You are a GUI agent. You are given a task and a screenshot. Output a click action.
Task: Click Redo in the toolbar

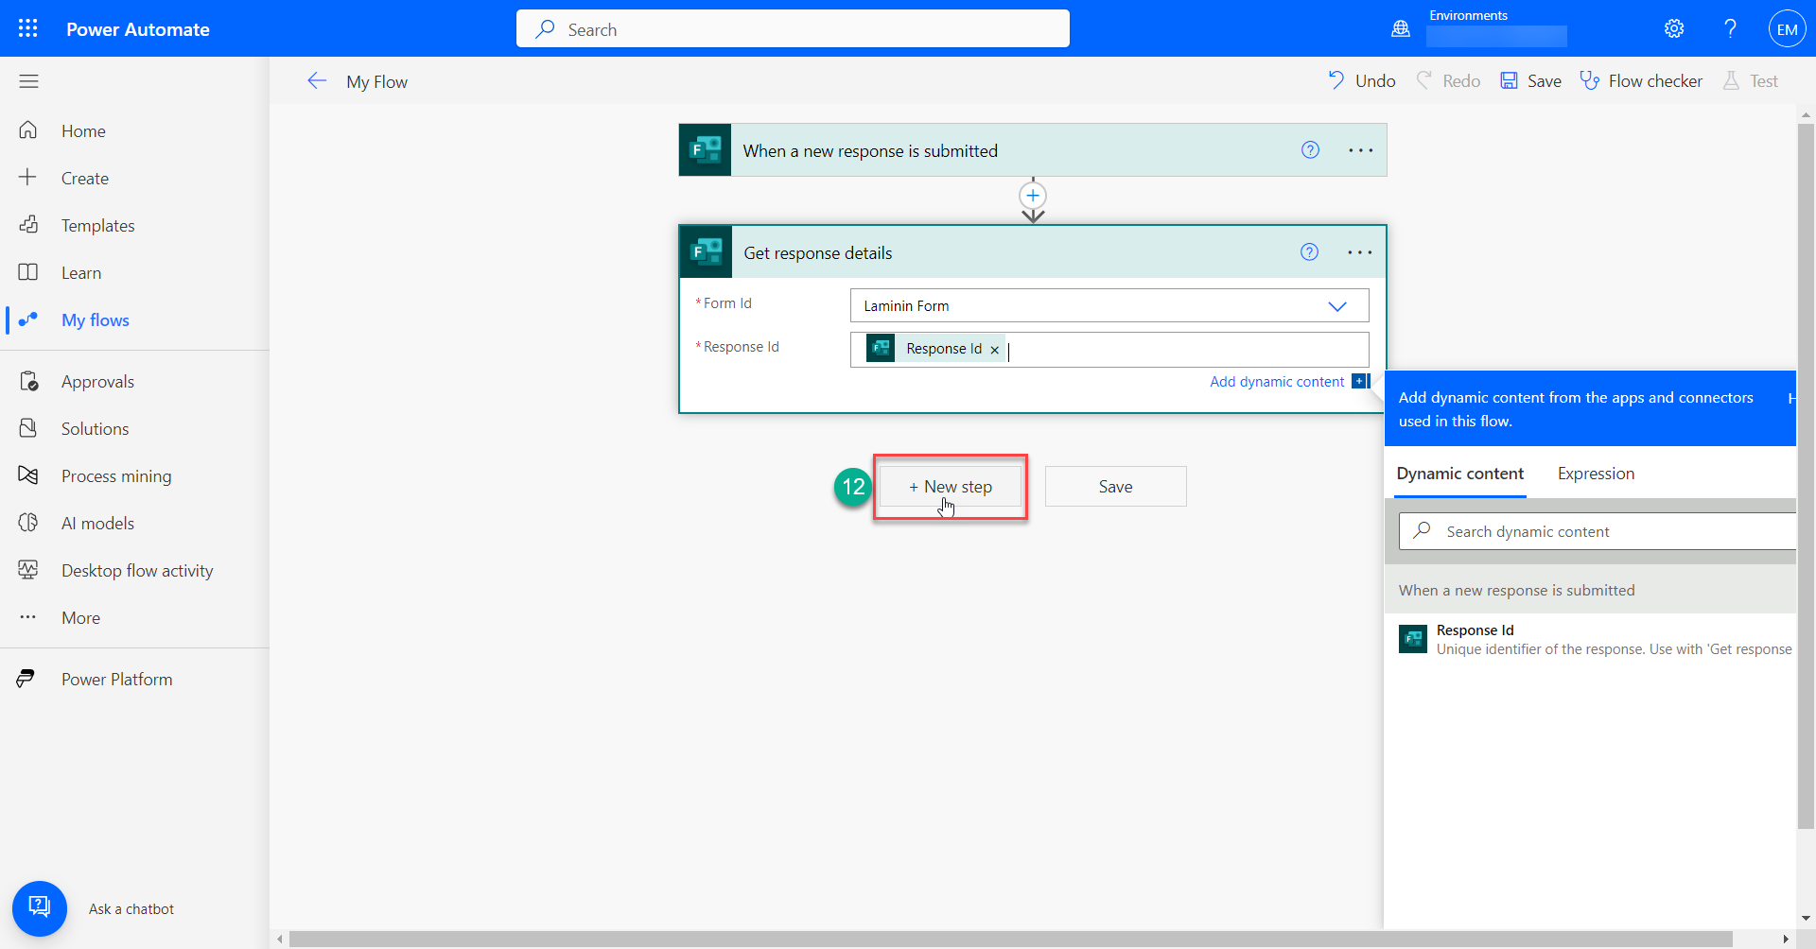click(1448, 81)
